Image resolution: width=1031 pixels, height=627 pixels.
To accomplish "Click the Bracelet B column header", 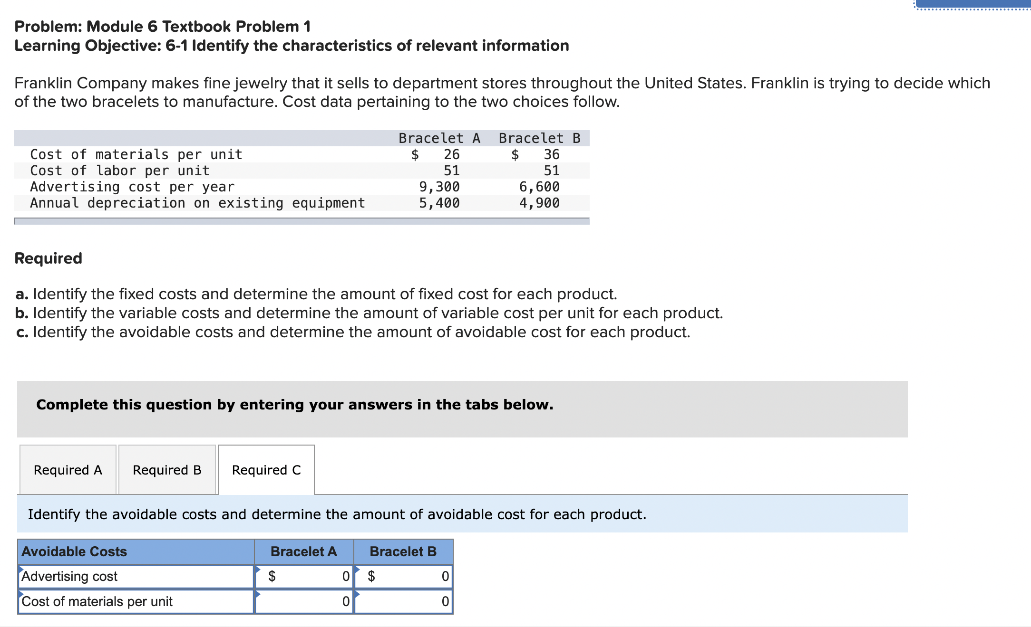I will coord(403,551).
